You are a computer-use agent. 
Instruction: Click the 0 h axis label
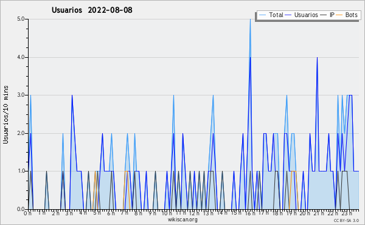click(x=27, y=213)
